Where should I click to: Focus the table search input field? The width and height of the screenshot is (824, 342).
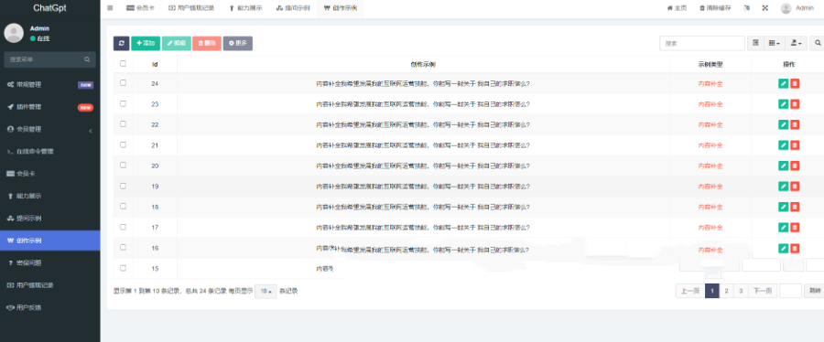tap(702, 43)
